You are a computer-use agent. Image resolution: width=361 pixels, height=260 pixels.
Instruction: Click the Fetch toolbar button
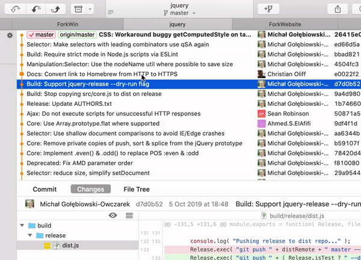coord(15,9)
